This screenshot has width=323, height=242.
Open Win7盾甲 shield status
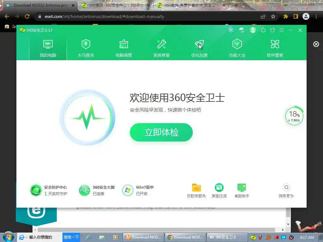138,190
